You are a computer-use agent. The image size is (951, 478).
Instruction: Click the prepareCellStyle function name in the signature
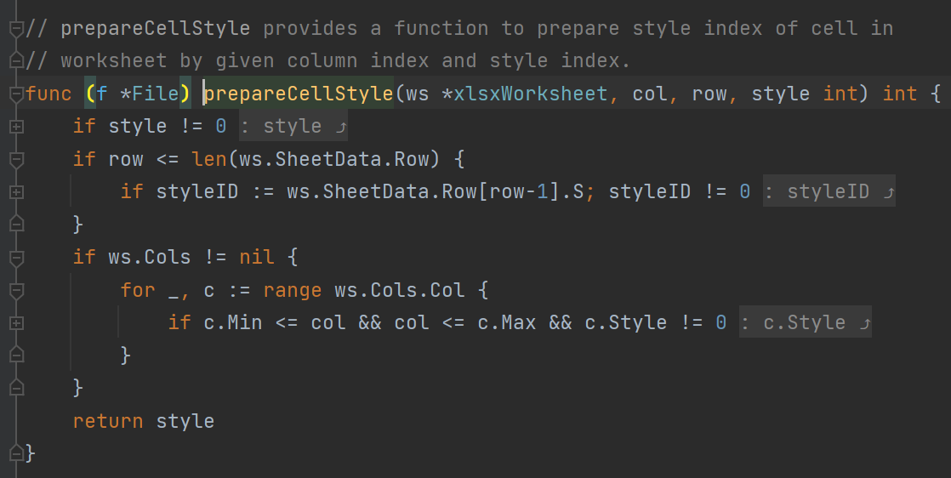[x=298, y=94]
